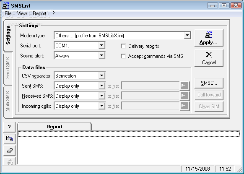Click the Incoming calls to file field
Screen dimensions: 244x174
tap(150, 106)
